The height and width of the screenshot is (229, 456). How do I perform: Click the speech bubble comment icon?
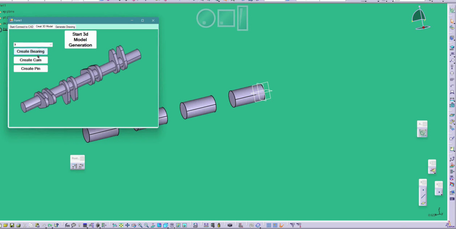click(73, 225)
